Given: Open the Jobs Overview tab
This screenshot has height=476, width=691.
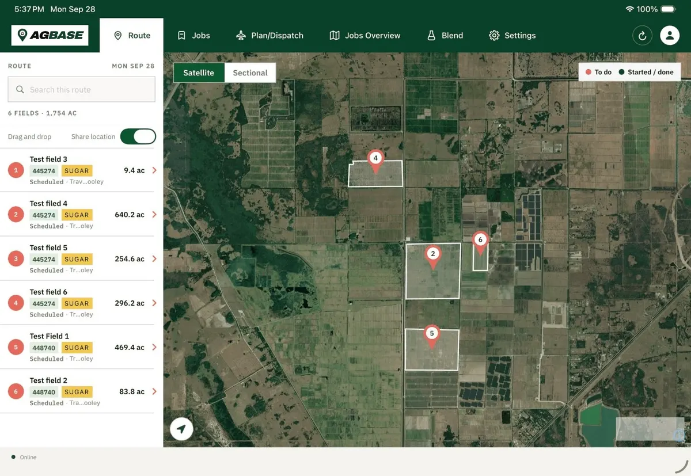Looking at the screenshot, I should pos(365,36).
